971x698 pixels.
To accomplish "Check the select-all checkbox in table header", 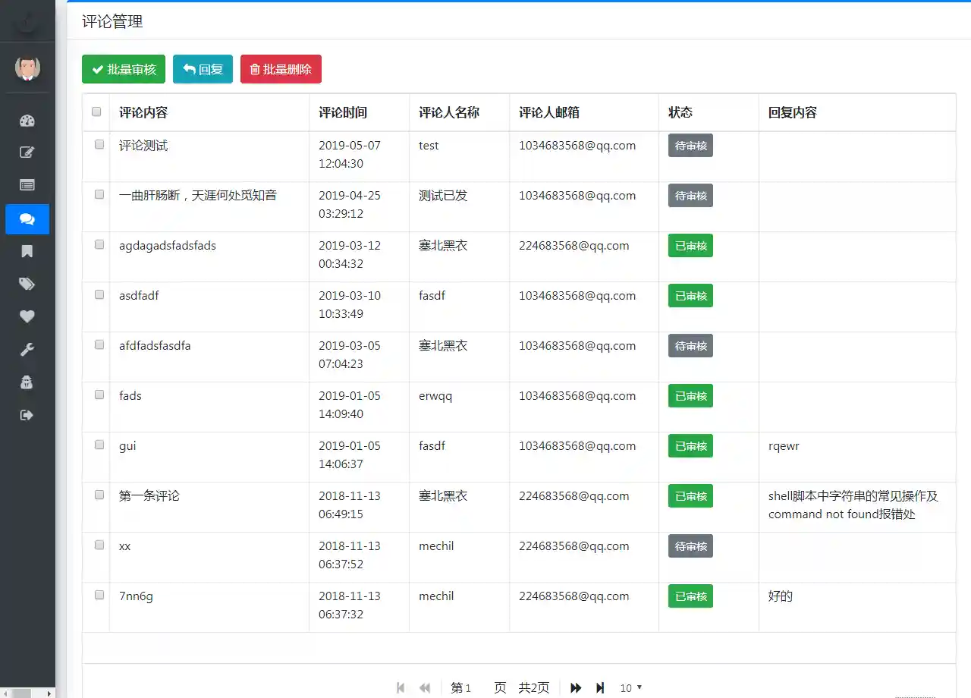I will pyautogui.click(x=96, y=111).
